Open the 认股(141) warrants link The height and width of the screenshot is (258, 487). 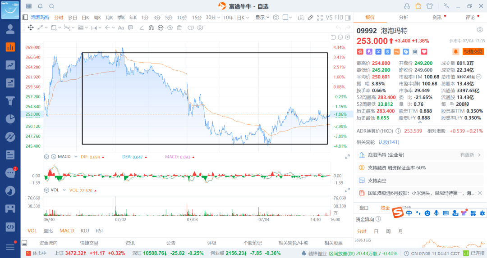click(x=389, y=142)
